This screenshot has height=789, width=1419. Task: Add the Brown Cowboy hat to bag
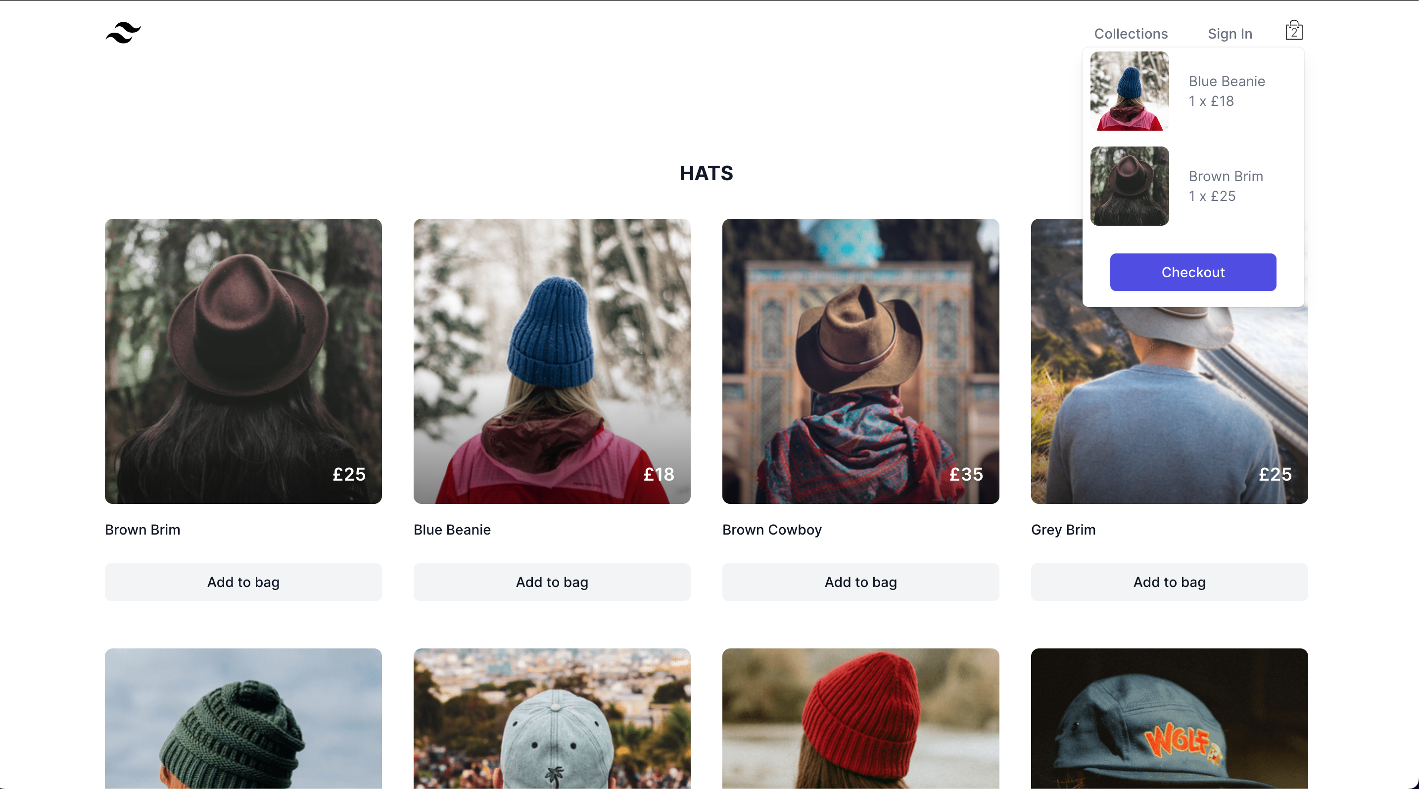tap(860, 582)
